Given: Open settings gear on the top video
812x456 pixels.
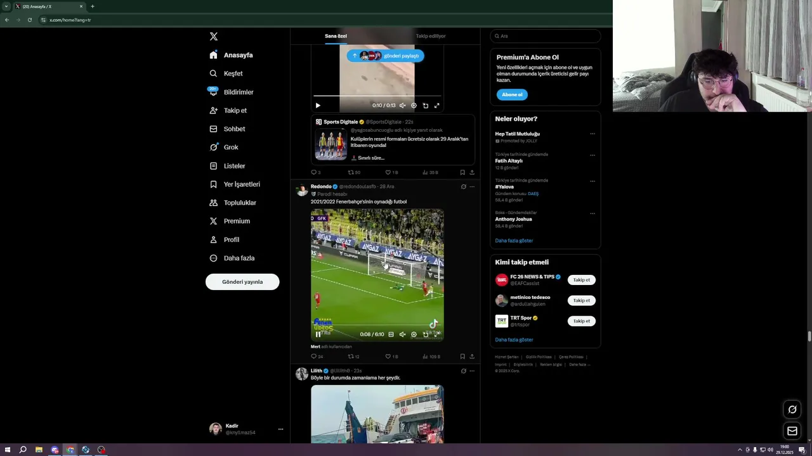Looking at the screenshot, I should tap(414, 106).
